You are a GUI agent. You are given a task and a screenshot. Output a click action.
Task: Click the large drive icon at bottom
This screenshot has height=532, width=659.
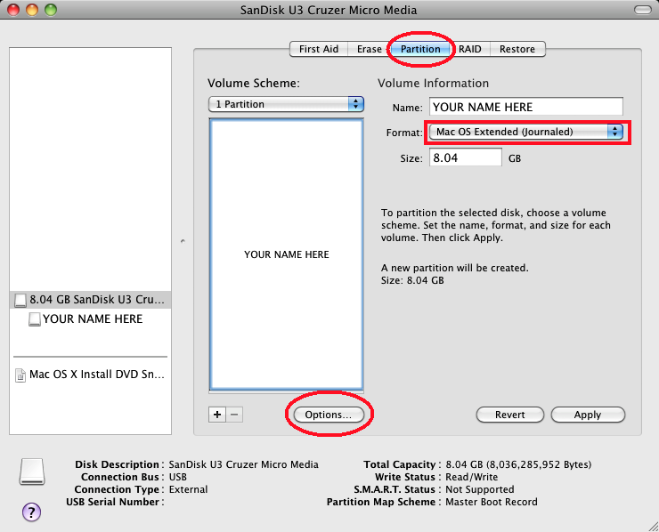32,472
